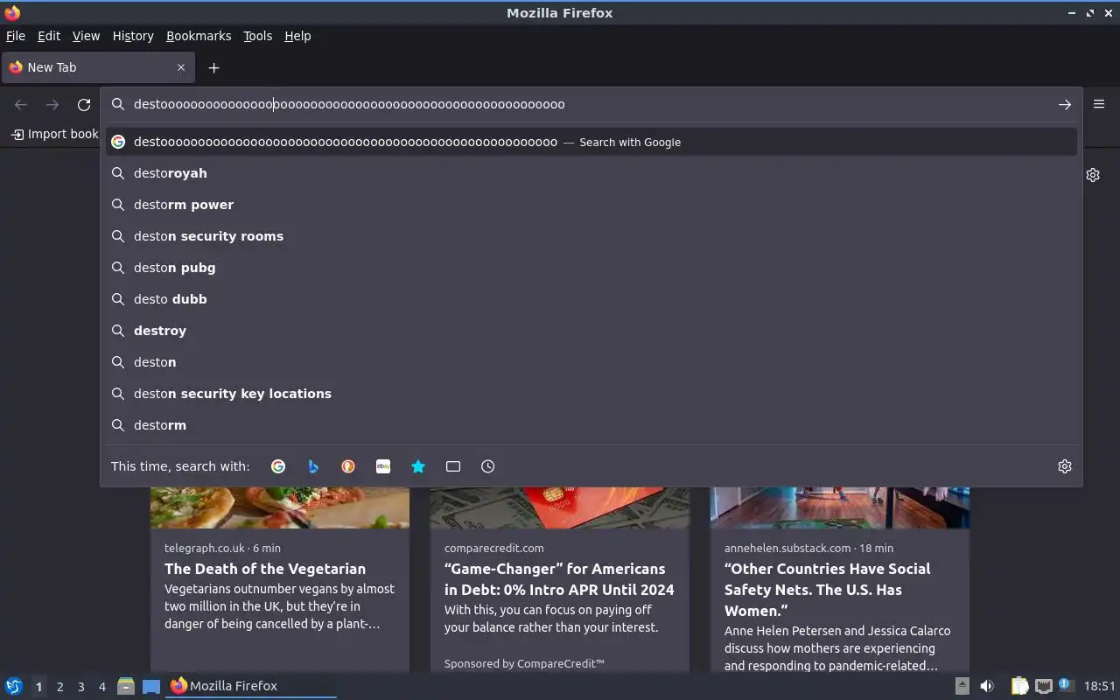Image resolution: width=1120 pixels, height=700 pixels.
Task: Switch to workspace 4 in the taskbar pager
Action: pos(101,687)
